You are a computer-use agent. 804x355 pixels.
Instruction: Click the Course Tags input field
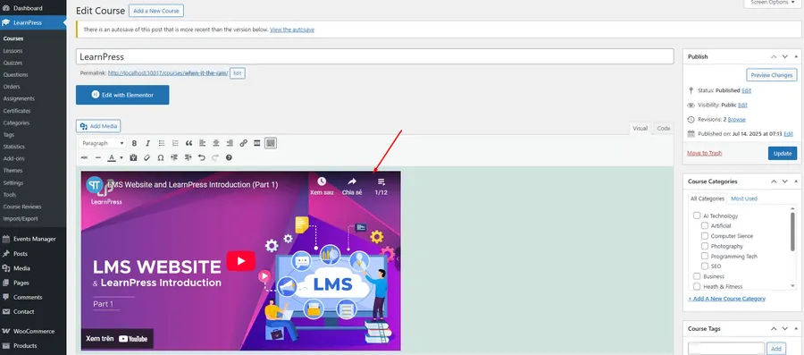pos(726,349)
